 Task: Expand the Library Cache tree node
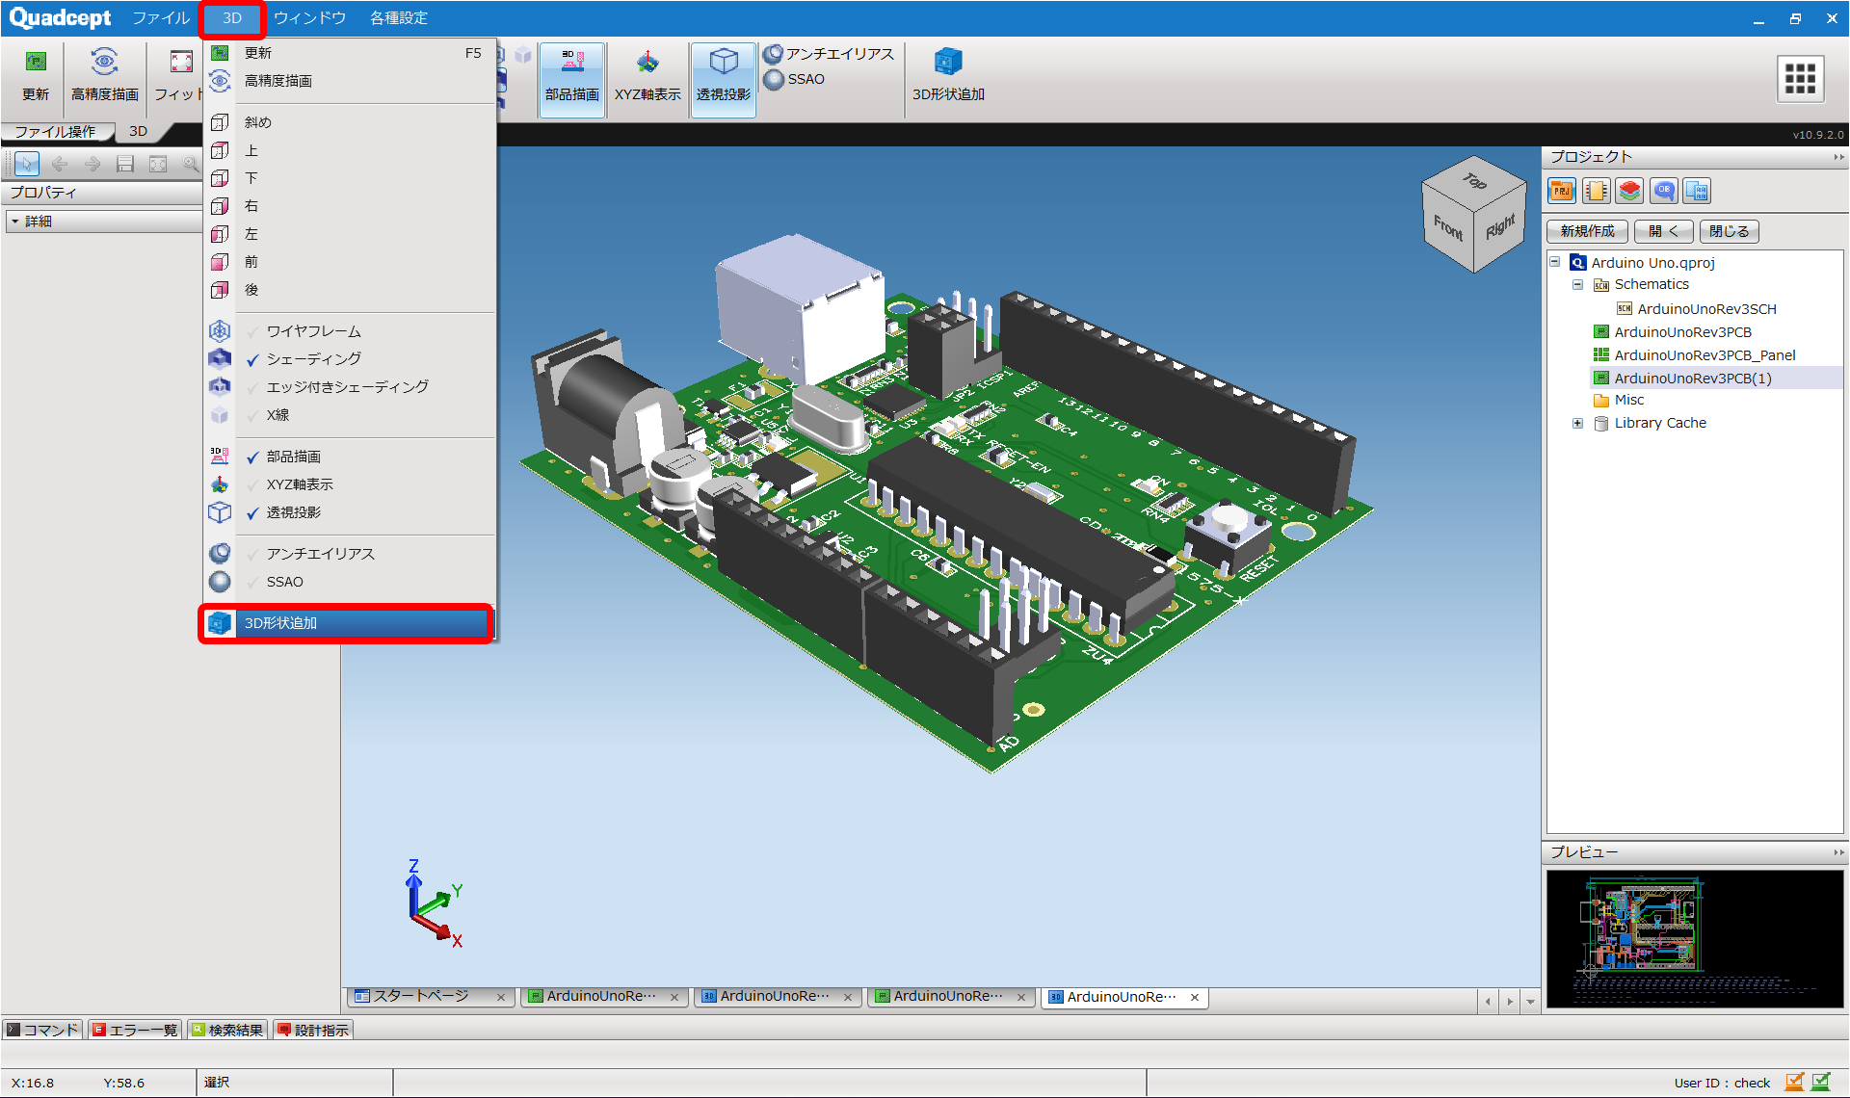point(1577,423)
